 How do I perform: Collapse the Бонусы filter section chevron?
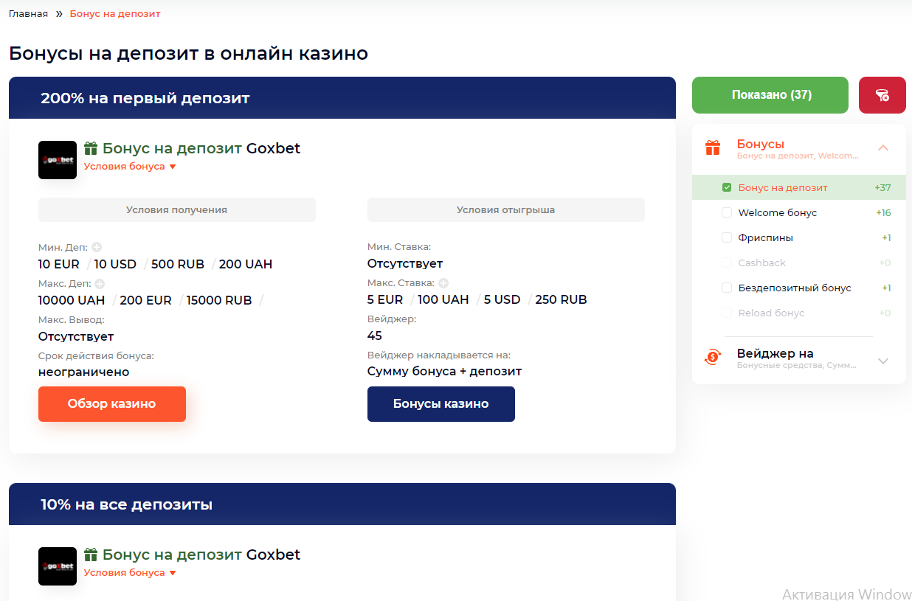(883, 147)
